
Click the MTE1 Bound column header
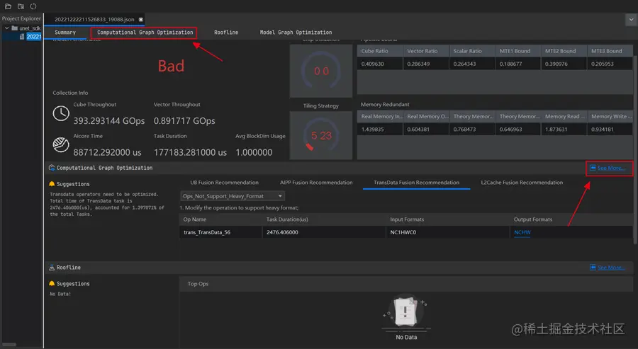pos(518,51)
